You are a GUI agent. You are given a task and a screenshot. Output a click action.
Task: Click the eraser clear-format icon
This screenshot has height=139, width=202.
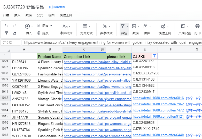pyautogui.click(x=15, y=33)
